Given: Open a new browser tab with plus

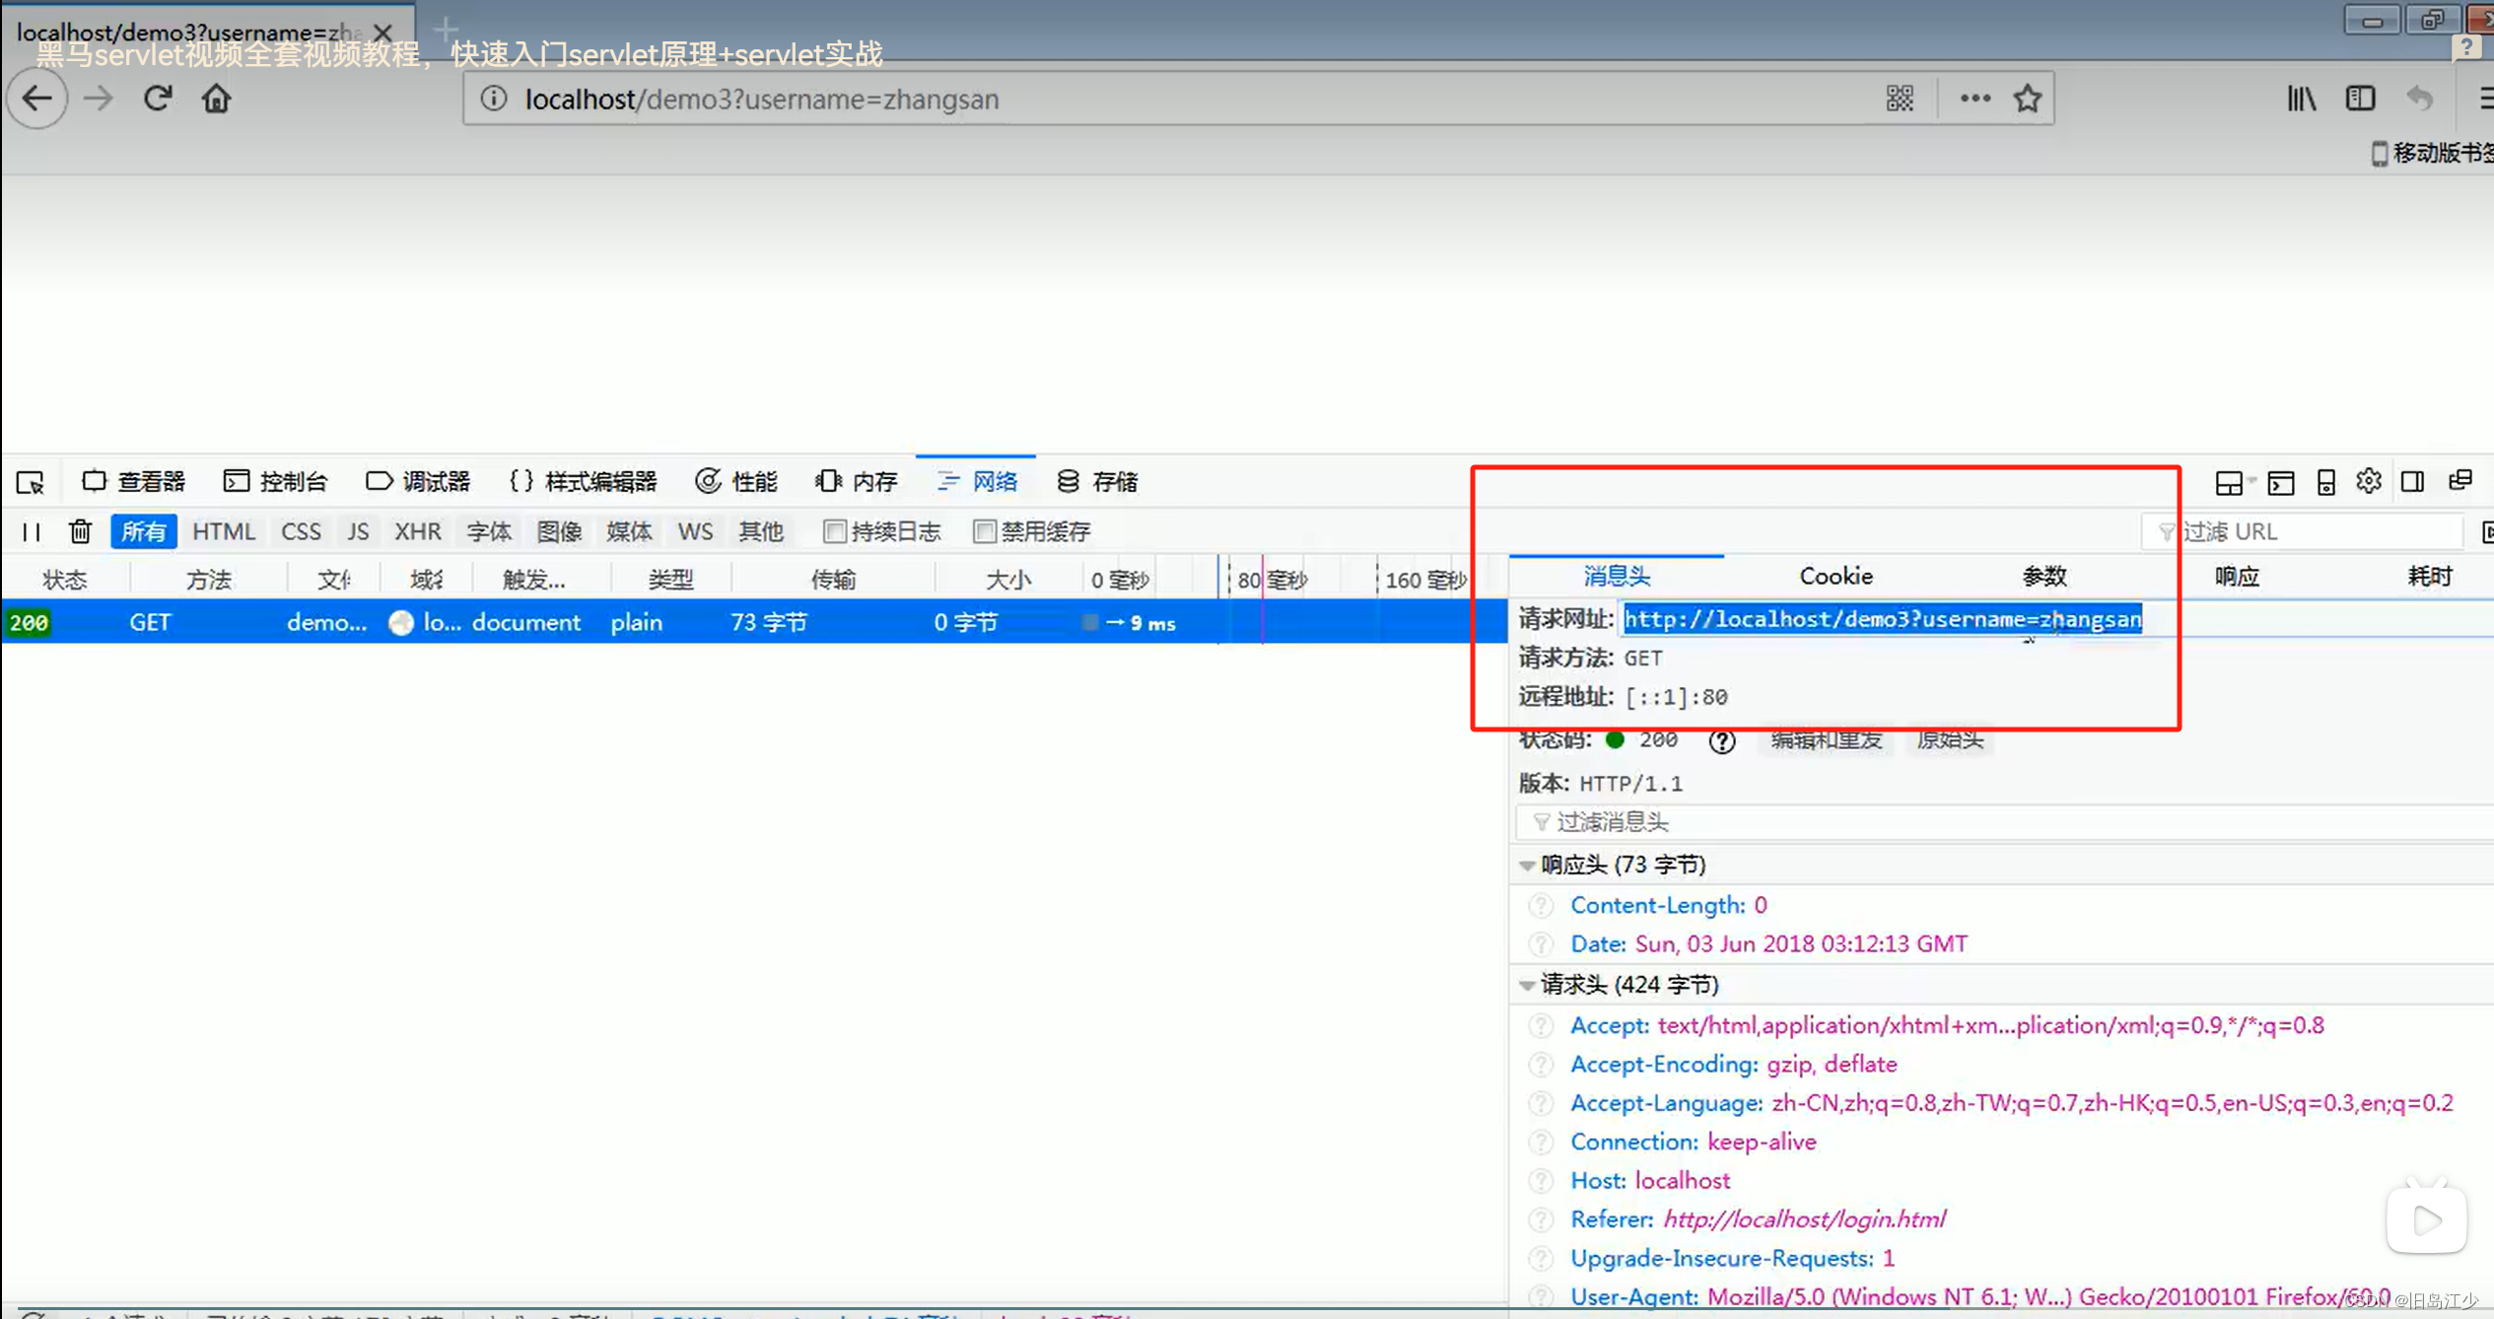Looking at the screenshot, I should click(x=446, y=29).
